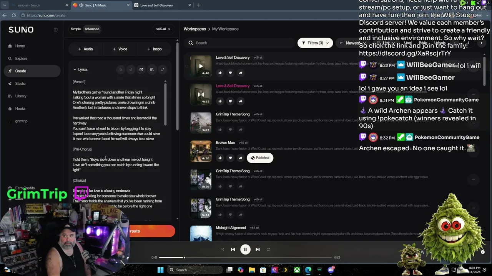Seek in the song progress bar

(245, 258)
